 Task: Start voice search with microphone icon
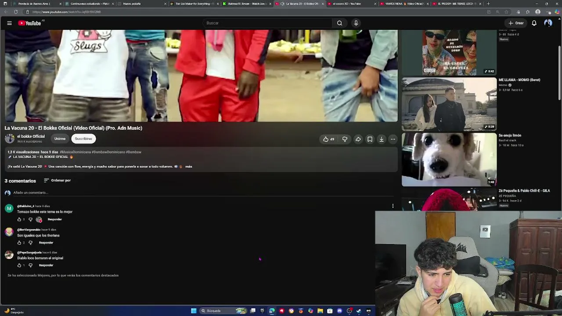point(356,23)
